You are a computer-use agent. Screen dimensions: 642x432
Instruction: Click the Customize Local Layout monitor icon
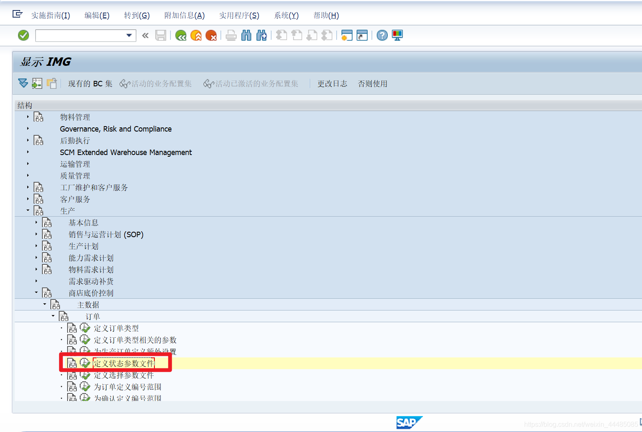coord(397,36)
